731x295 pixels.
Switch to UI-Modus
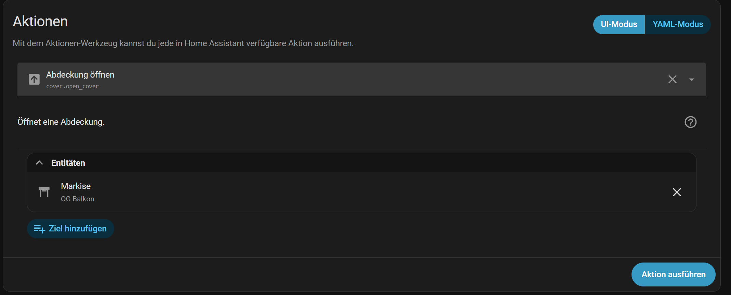(x=619, y=24)
